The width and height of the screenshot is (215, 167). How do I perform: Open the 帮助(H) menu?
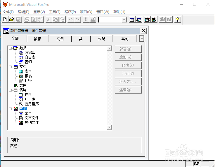point(119,12)
